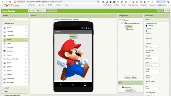Select the CheckBox component icon

[5, 32]
